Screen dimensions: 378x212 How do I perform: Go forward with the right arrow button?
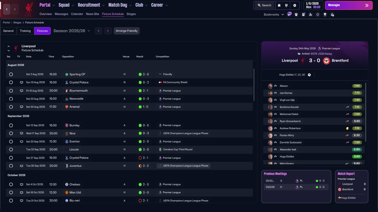click(15, 9)
